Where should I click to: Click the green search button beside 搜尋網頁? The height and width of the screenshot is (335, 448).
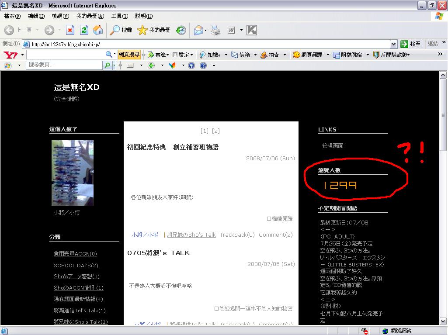(107, 66)
